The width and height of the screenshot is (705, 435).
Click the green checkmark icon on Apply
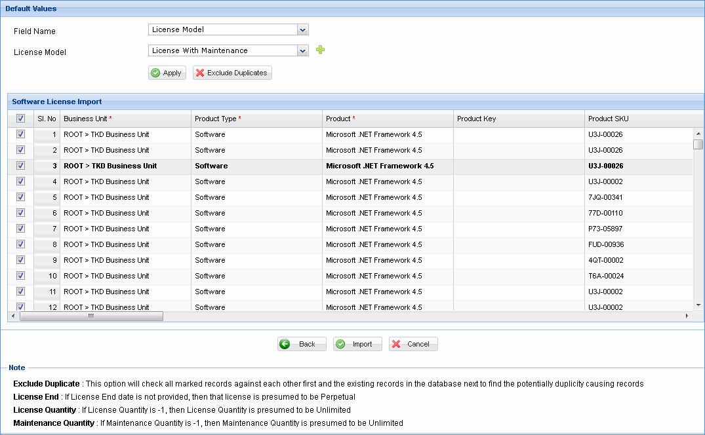(x=156, y=73)
